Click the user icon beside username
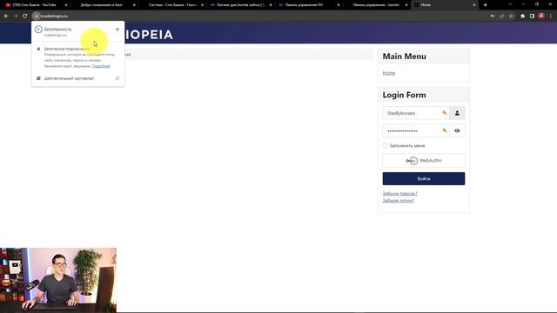This screenshot has width=557, height=313. pyautogui.click(x=457, y=113)
